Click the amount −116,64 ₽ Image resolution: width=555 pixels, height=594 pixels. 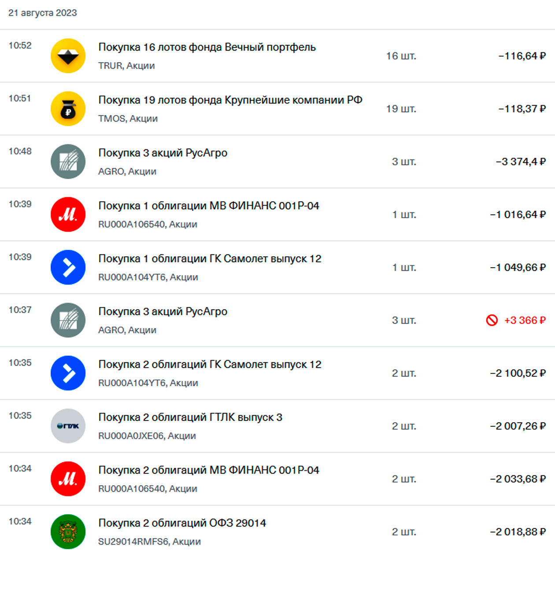[522, 56]
